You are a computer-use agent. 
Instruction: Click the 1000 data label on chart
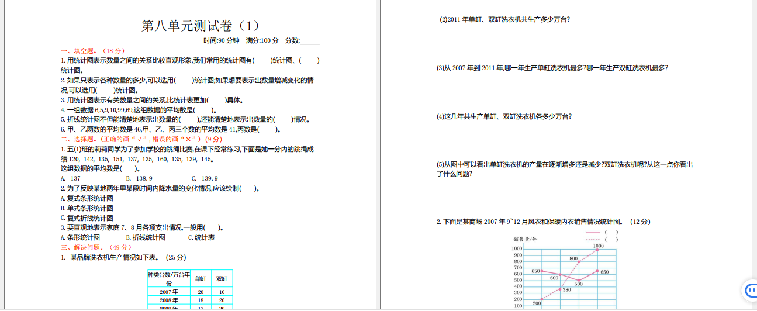pyautogui.click(x=598, y=246)
